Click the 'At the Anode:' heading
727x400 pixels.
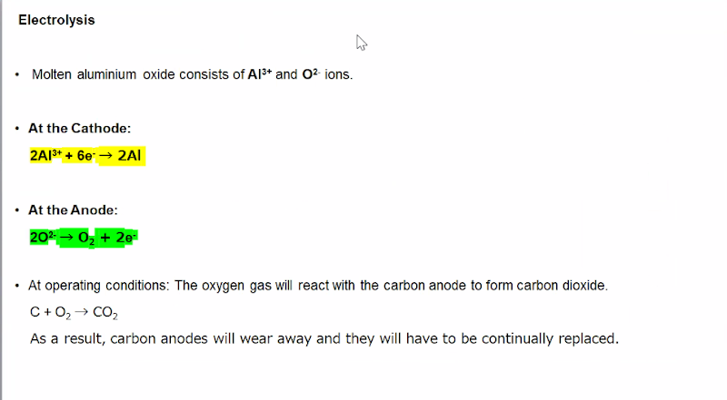coord(73,210)
